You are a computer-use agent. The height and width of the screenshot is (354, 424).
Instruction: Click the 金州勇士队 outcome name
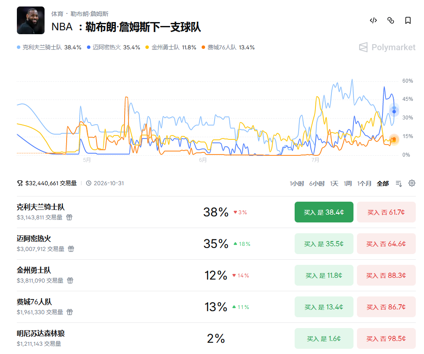tap(34, 270)
